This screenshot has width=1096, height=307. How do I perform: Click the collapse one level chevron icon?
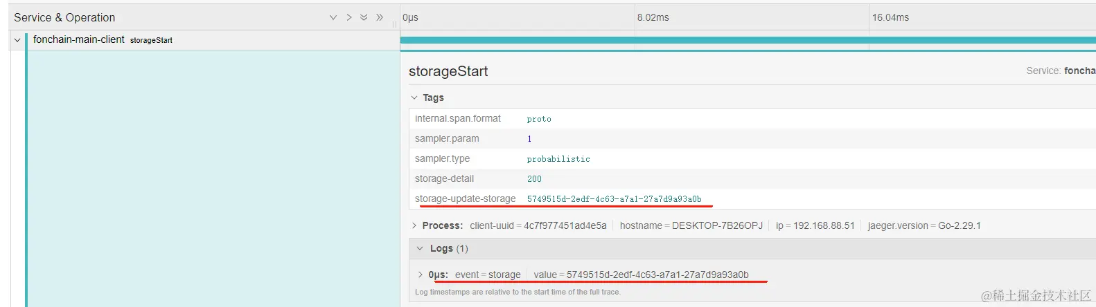point(349,17)
